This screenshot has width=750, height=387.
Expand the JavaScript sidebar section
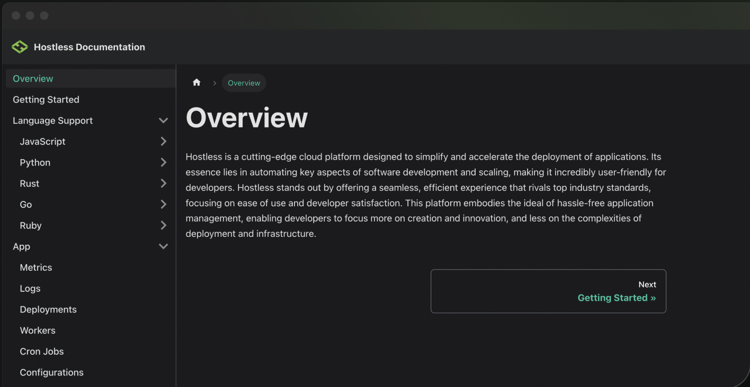[x=164, y=141]
